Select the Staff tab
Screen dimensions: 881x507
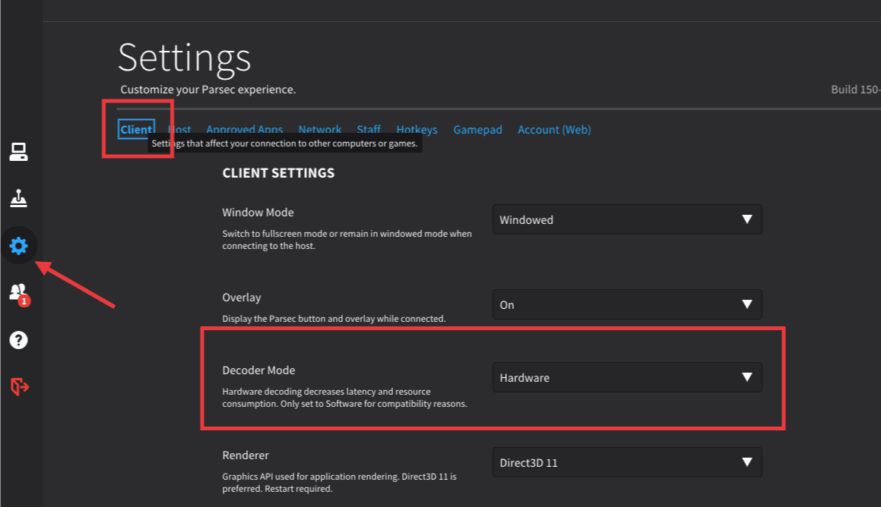click(x=369, y=130)
